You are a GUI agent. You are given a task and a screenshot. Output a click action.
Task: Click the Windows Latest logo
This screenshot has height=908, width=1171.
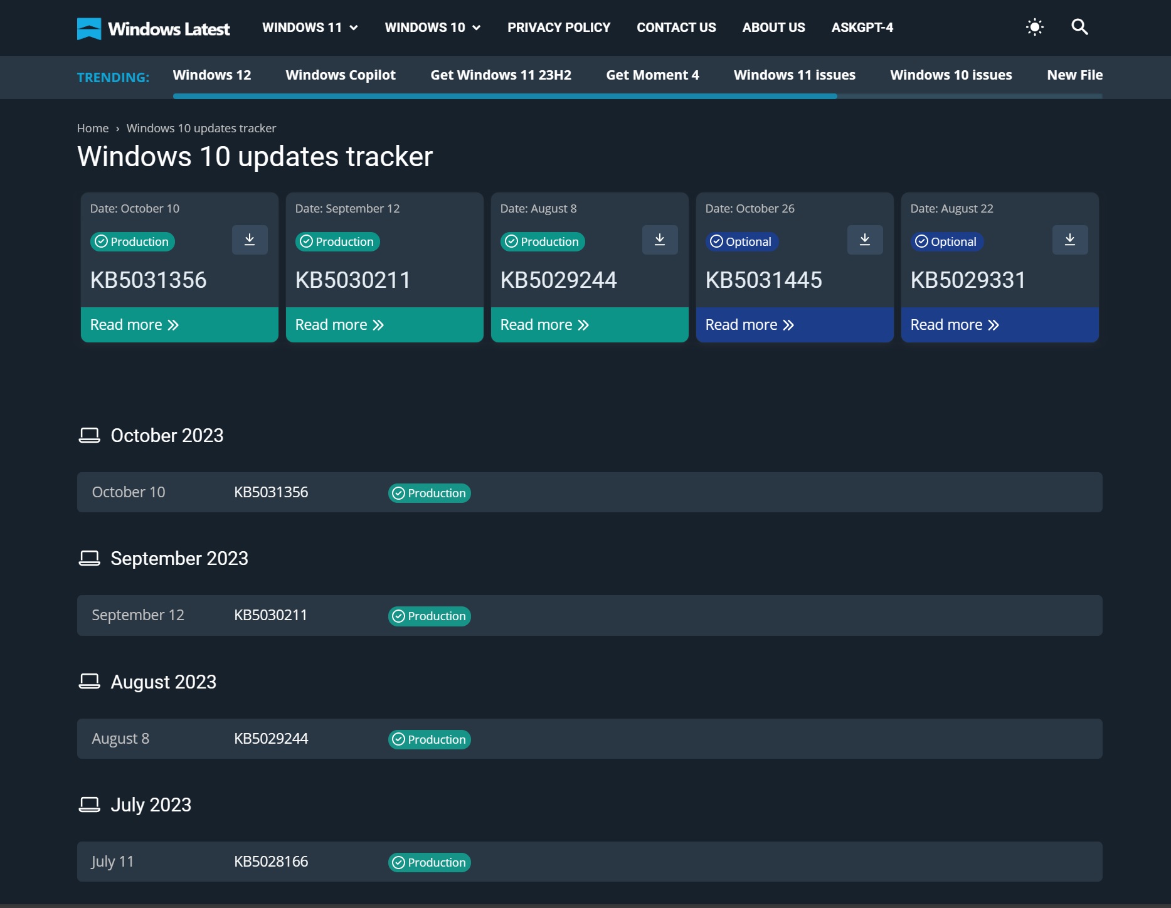[153, 28]
